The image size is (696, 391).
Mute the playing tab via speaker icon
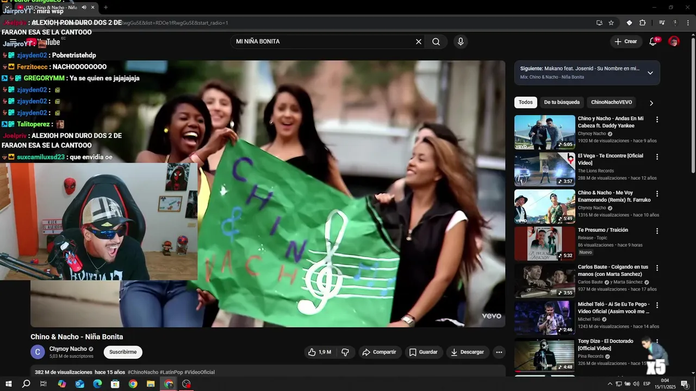click(84, 7)
